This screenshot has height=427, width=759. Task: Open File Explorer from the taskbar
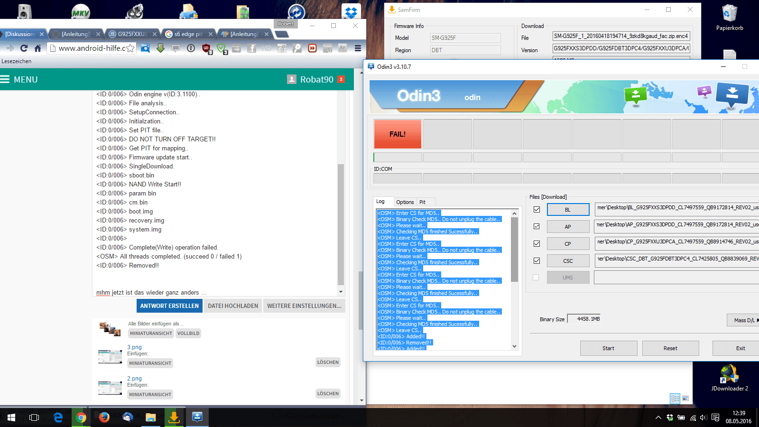(151, 418)
